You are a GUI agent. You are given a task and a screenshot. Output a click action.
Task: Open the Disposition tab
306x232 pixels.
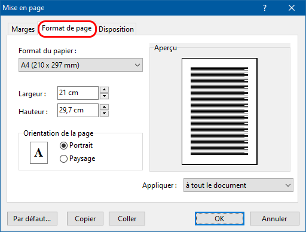117,29
